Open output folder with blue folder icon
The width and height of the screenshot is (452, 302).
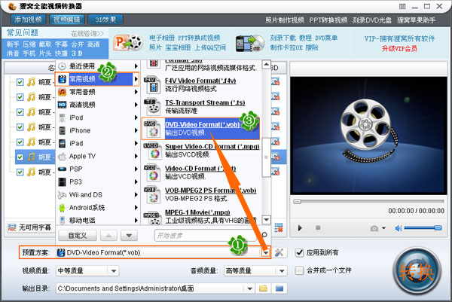click(x=279, y=288)
